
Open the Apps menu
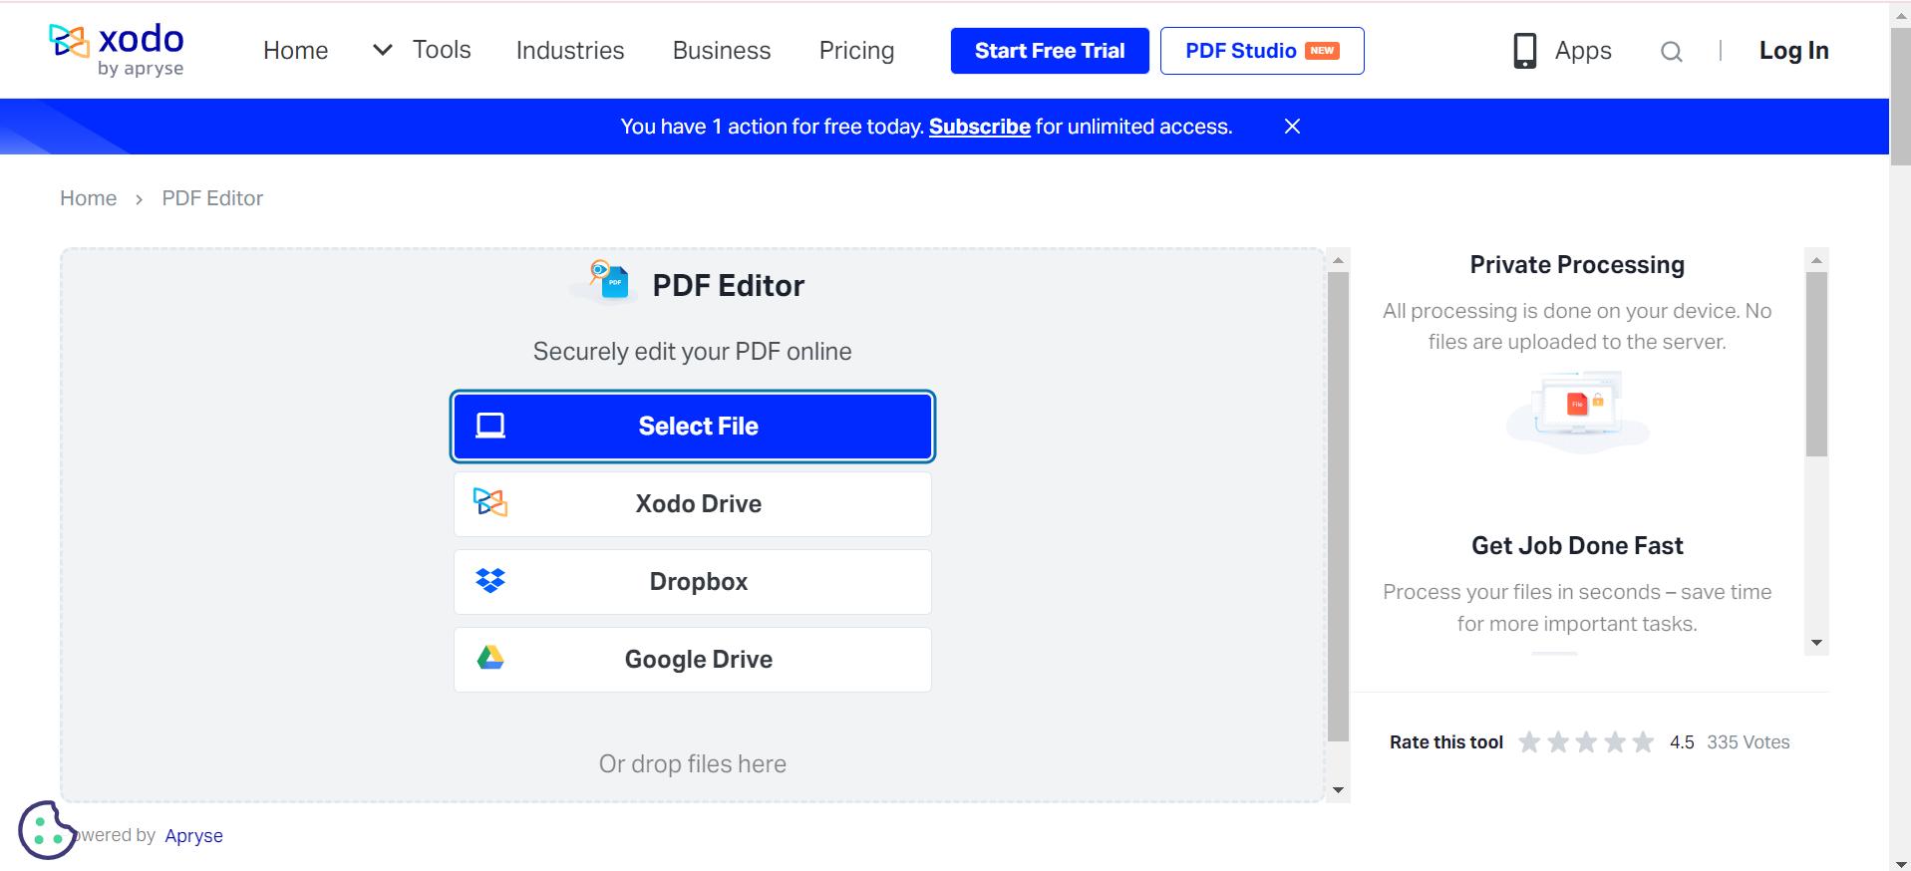point(1583,51)
